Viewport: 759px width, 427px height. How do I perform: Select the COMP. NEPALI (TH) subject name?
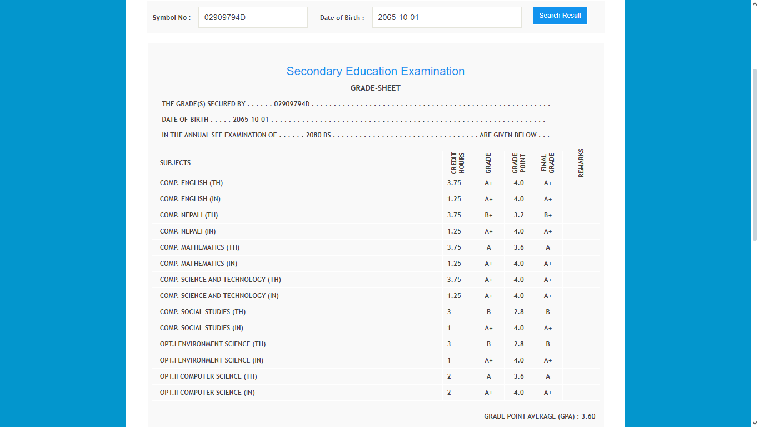(189, 215)
